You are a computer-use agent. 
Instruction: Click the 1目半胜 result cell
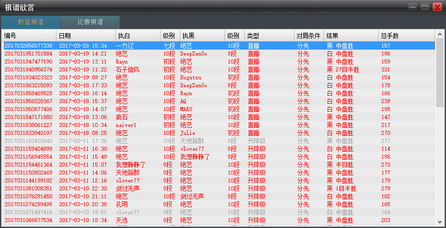tap(341, 188)
